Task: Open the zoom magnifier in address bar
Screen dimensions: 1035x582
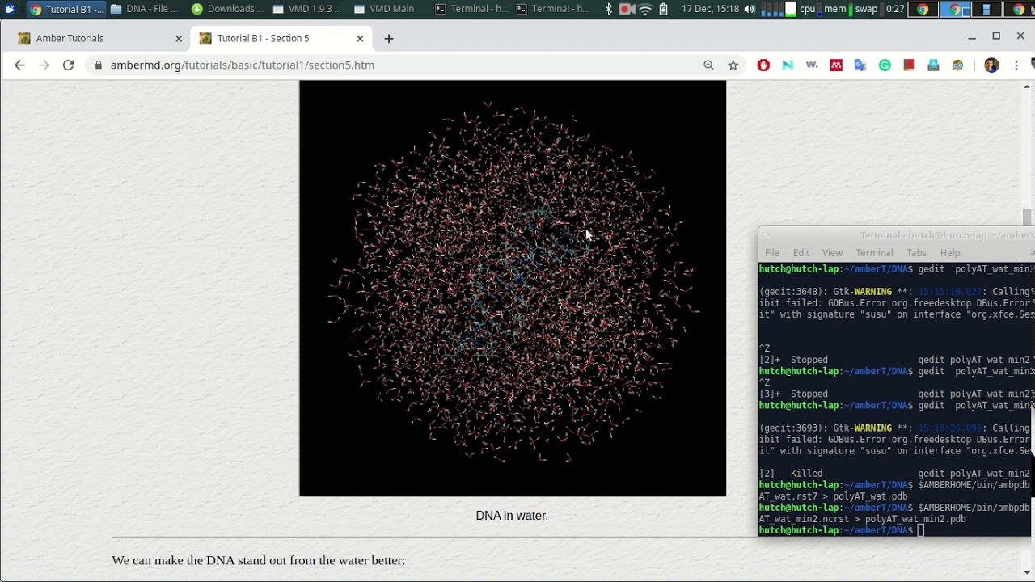Action: click(x=708, y=65)
